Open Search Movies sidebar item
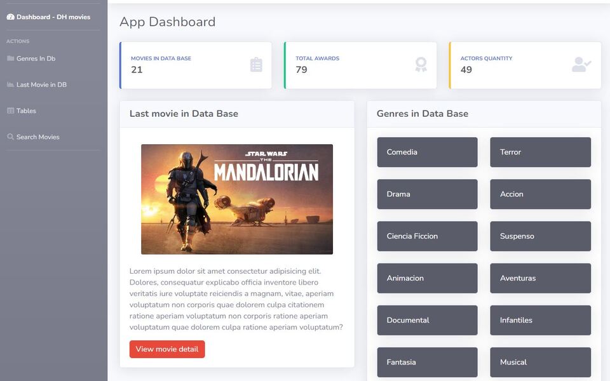This screenshot has height=381, width=610. tap(37, 137)
